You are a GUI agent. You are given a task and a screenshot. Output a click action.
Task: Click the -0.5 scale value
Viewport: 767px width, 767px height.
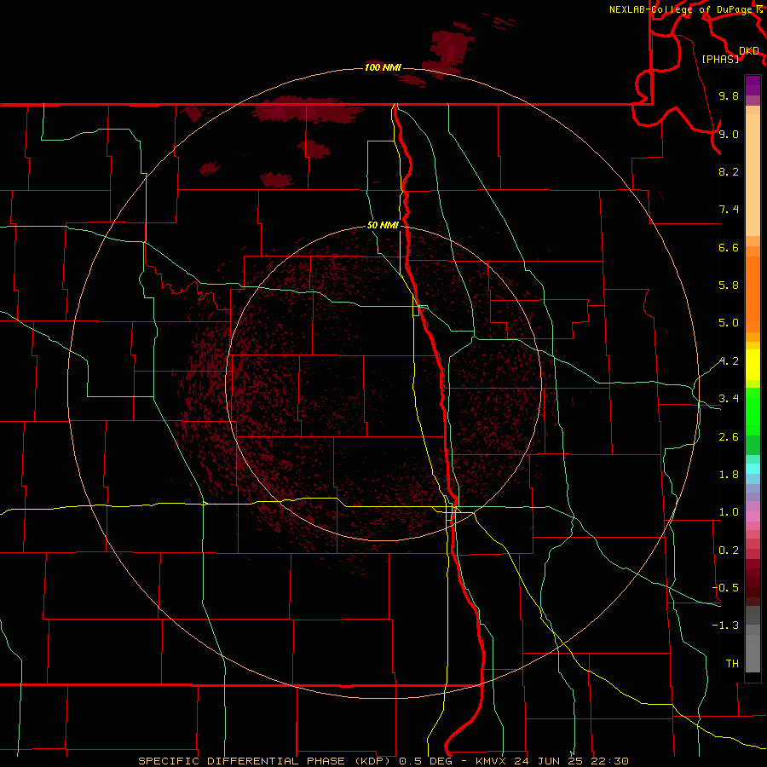[x=725, y=588]
